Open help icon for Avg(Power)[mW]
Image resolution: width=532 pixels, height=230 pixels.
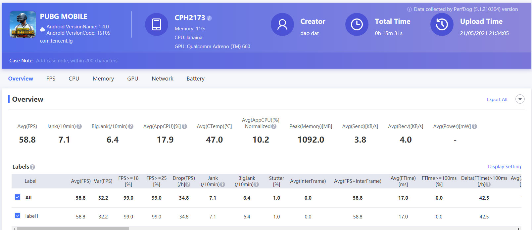474,126
